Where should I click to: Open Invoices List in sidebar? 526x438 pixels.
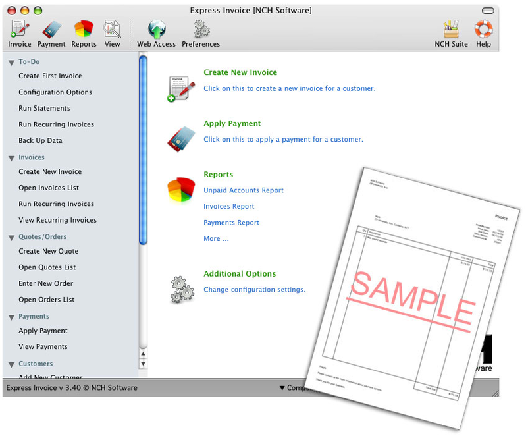tap(49, 188)
